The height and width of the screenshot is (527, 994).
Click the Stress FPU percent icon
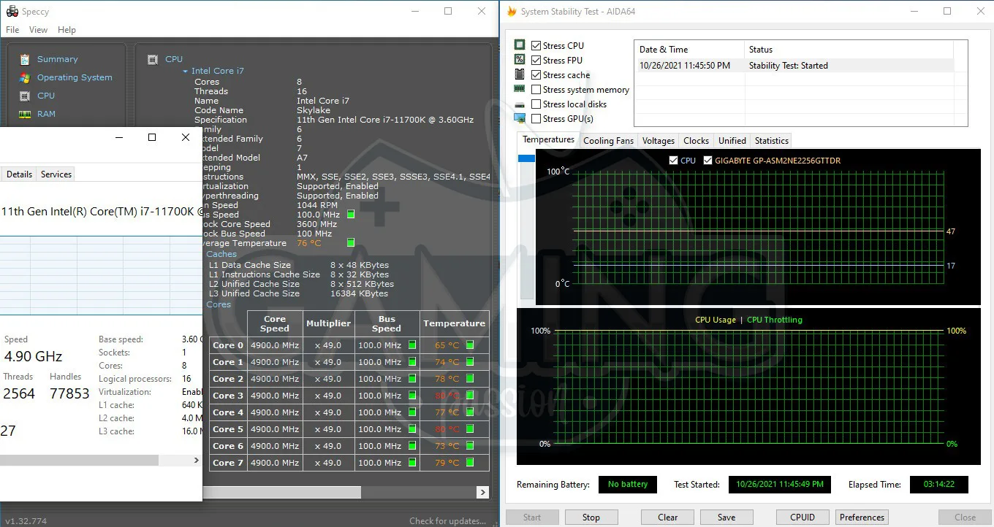click(x=520, y=60)
